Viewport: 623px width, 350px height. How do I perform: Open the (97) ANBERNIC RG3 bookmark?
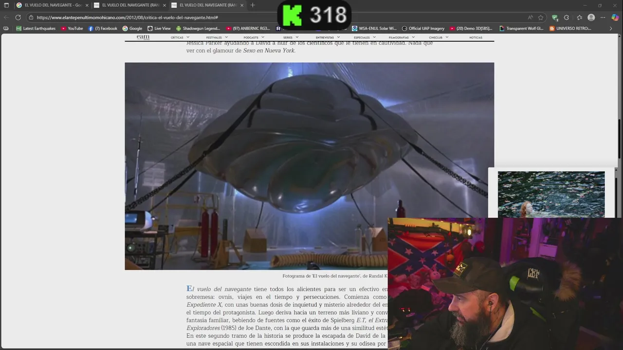[248, 29]
